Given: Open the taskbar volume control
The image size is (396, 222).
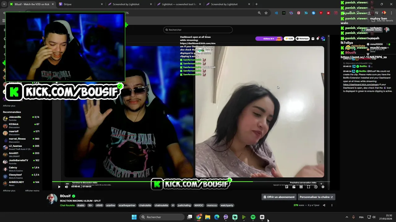Looking at the screenshot, I should [374, 217].
